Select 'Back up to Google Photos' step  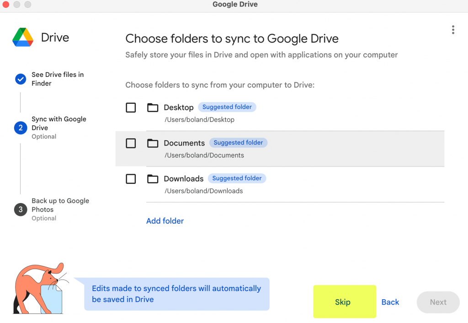click(60, 205)
